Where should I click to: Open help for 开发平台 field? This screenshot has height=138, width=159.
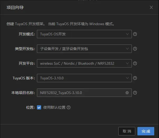(x=135, y=63)
